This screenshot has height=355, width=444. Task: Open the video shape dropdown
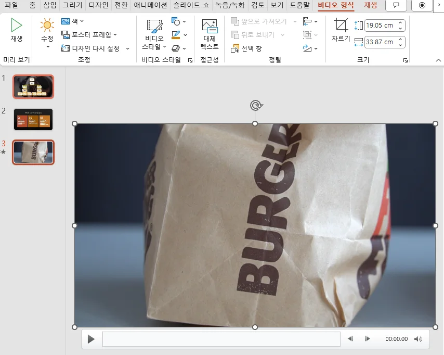[x=179, y=21]
